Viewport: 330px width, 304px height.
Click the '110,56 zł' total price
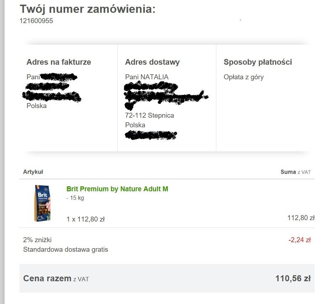(293, 278)
